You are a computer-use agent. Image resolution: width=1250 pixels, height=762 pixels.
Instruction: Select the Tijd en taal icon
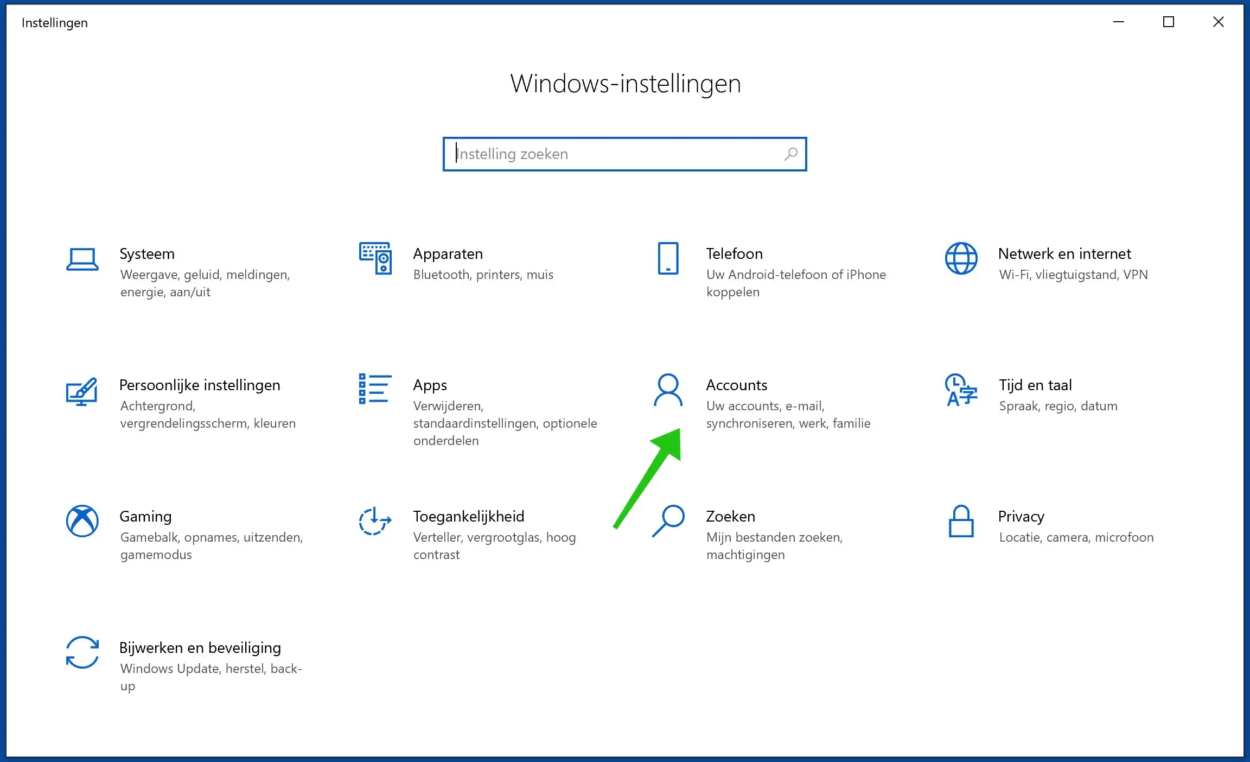[961, 390]
